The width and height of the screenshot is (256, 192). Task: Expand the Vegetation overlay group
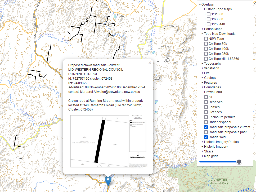coord(202,68)
